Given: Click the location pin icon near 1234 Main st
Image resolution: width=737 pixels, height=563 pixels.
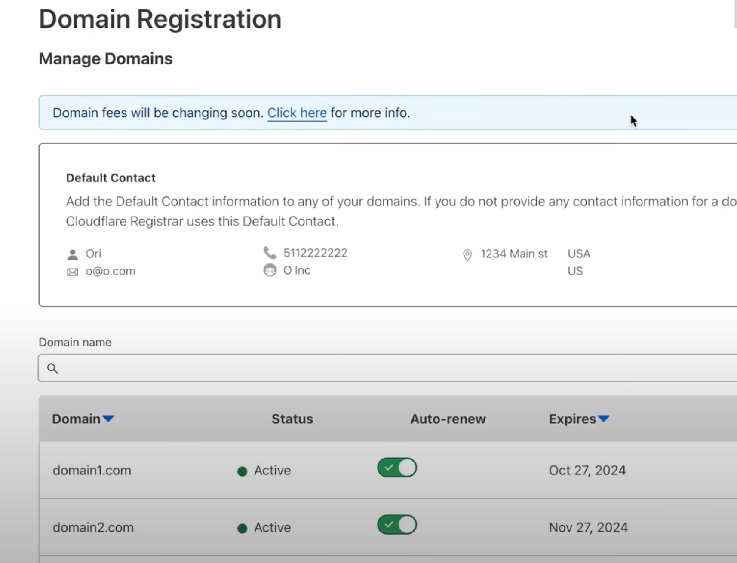Looking at the screenshot, I should (x=467, y=254).
